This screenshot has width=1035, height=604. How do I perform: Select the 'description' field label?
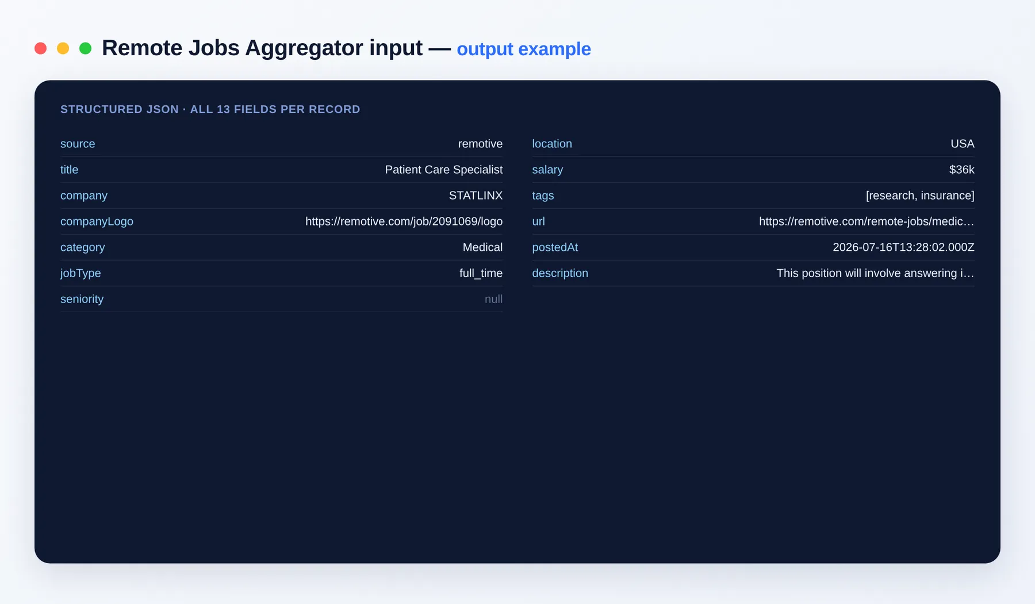[x=560, y=273]
